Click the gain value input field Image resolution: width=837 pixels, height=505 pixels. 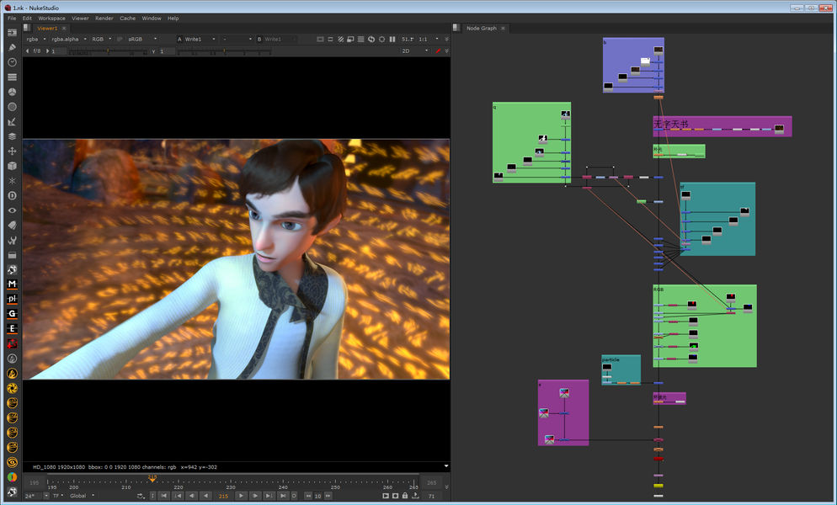(59, 51)
